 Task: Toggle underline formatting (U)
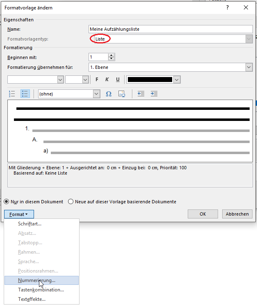[x=118, y=80]
